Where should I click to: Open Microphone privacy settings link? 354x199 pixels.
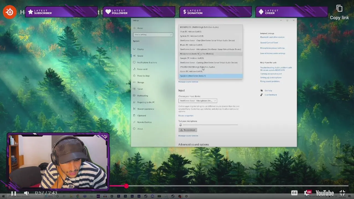[272, 48]
